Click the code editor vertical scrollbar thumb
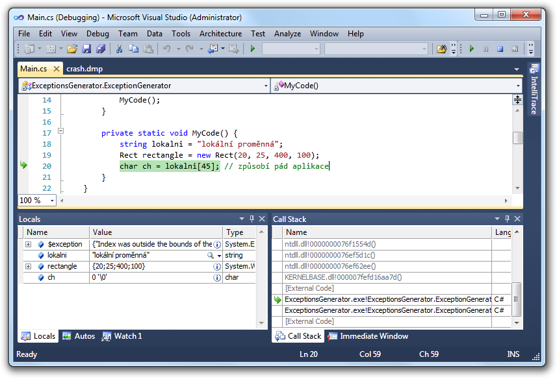 pyautogui.click(x=517, y=138)
